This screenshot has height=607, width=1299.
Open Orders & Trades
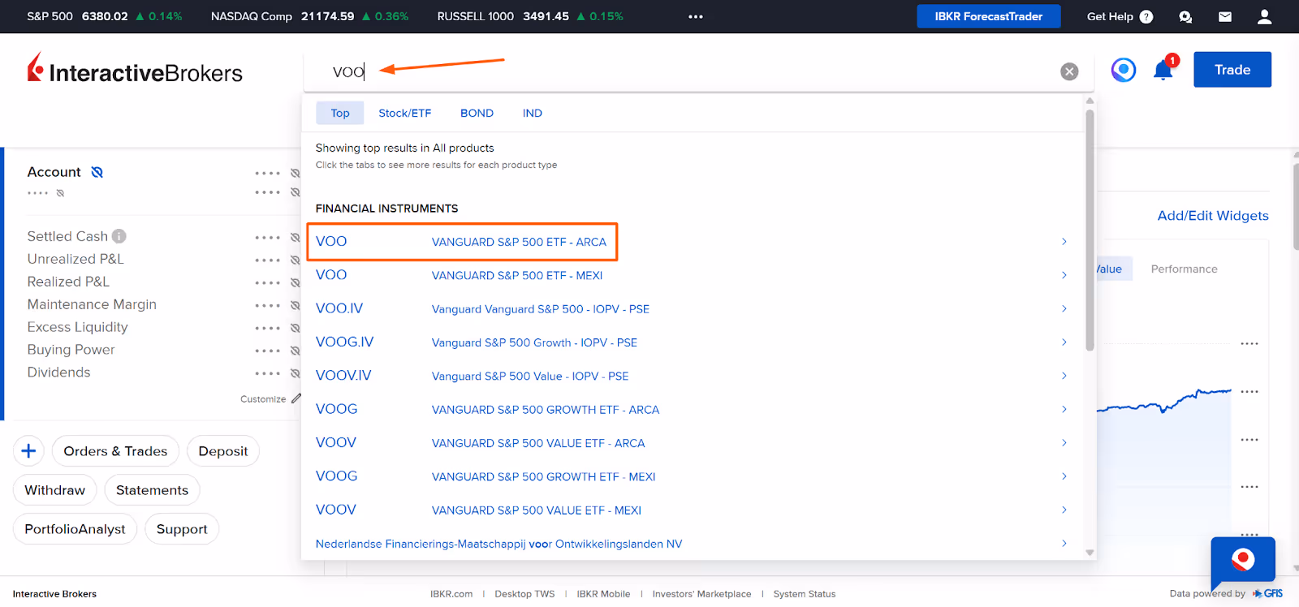pyautogui.click(x=115, y=451)
